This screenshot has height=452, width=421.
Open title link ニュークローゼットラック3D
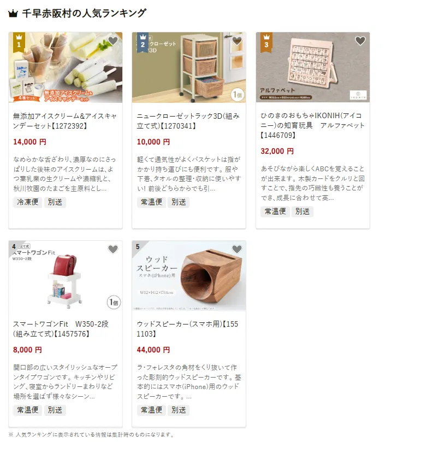(188, 121)
